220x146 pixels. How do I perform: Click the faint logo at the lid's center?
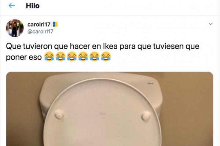103,114
